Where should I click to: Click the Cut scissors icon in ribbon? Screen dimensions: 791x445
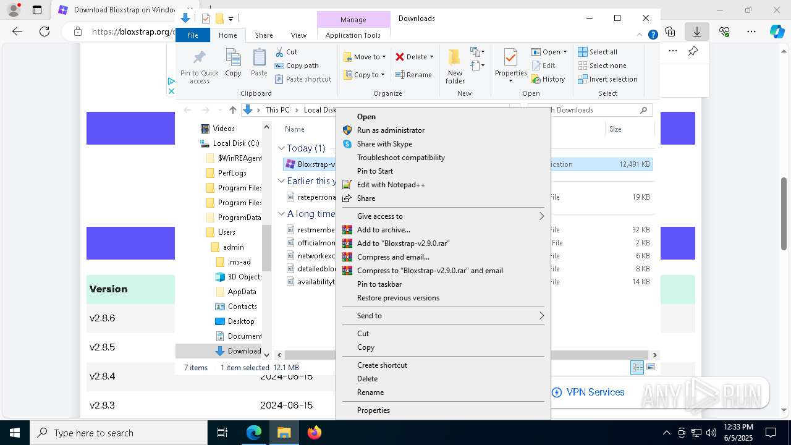click(279, 52)
